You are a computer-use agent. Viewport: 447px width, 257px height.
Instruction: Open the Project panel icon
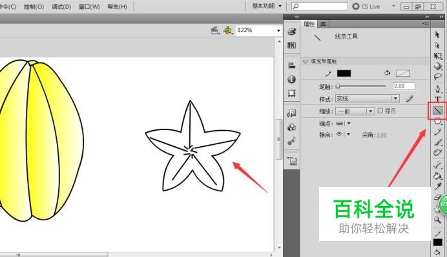tap(292, 161)
